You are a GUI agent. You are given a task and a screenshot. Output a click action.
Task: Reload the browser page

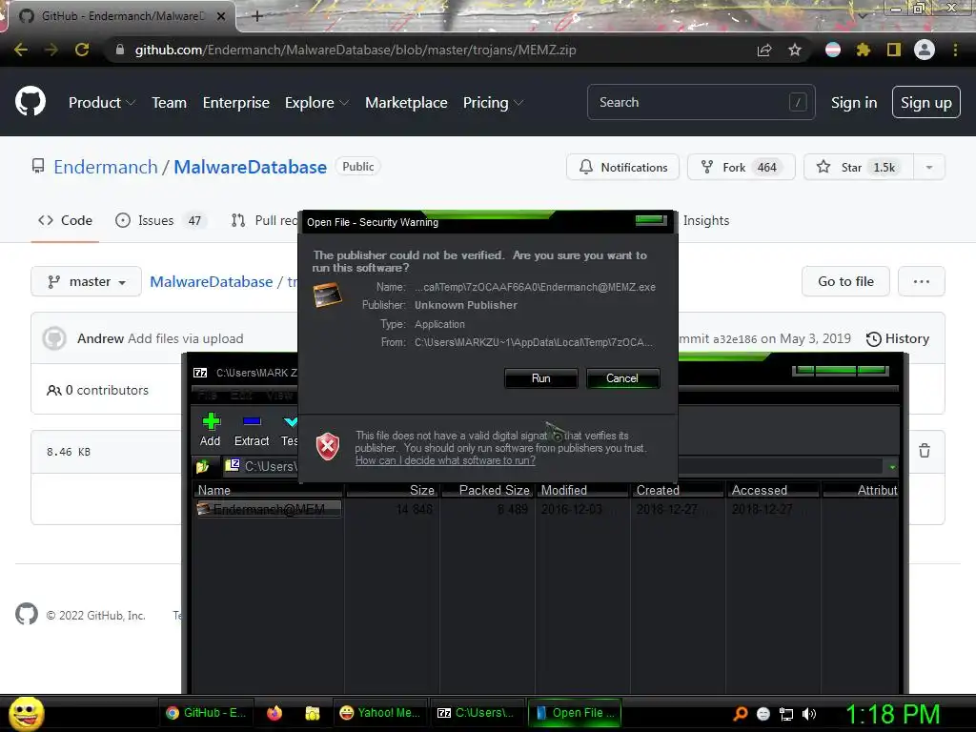click(82, 50)
